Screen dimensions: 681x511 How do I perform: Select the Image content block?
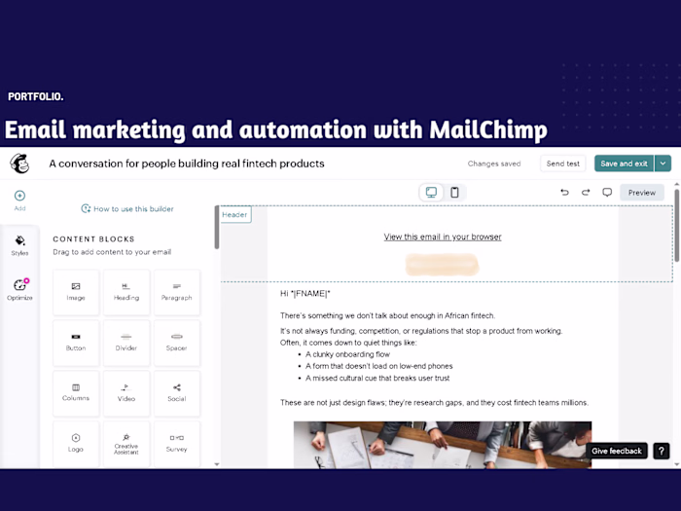[76, 292]
